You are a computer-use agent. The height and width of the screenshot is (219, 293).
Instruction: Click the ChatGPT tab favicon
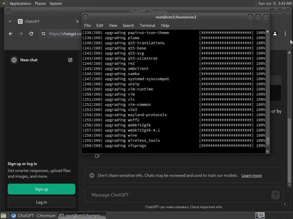(20, 21)
